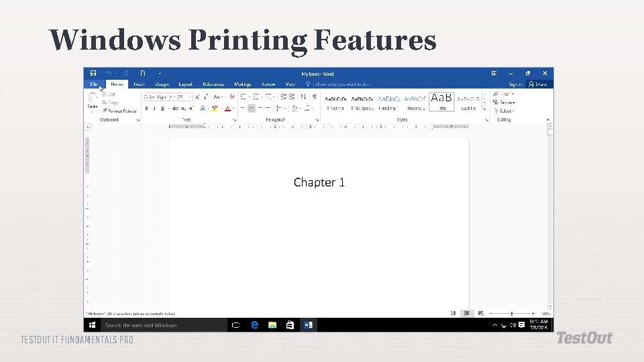Open the File tab
644x362 pixels.
click(x=94, y=84)
